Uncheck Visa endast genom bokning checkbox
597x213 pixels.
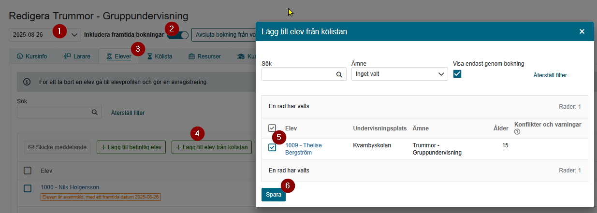[457, 74]
